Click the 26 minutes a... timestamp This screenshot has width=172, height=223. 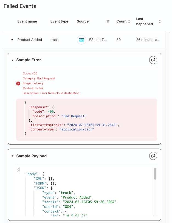[148, 40]
